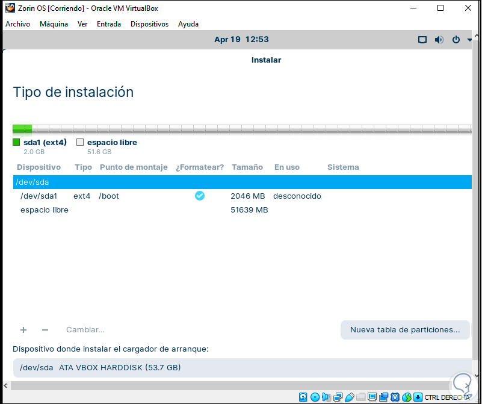Click the green sda1 segment in partition bar
Viewport: 482px width, 404px height.
point(22,129)
